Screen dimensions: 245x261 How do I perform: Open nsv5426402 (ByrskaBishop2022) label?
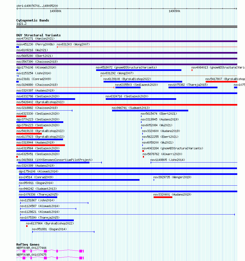pyautogui.click(x=40, y=102)
